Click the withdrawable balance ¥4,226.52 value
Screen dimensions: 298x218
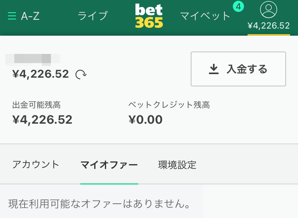tap(42, 120)
